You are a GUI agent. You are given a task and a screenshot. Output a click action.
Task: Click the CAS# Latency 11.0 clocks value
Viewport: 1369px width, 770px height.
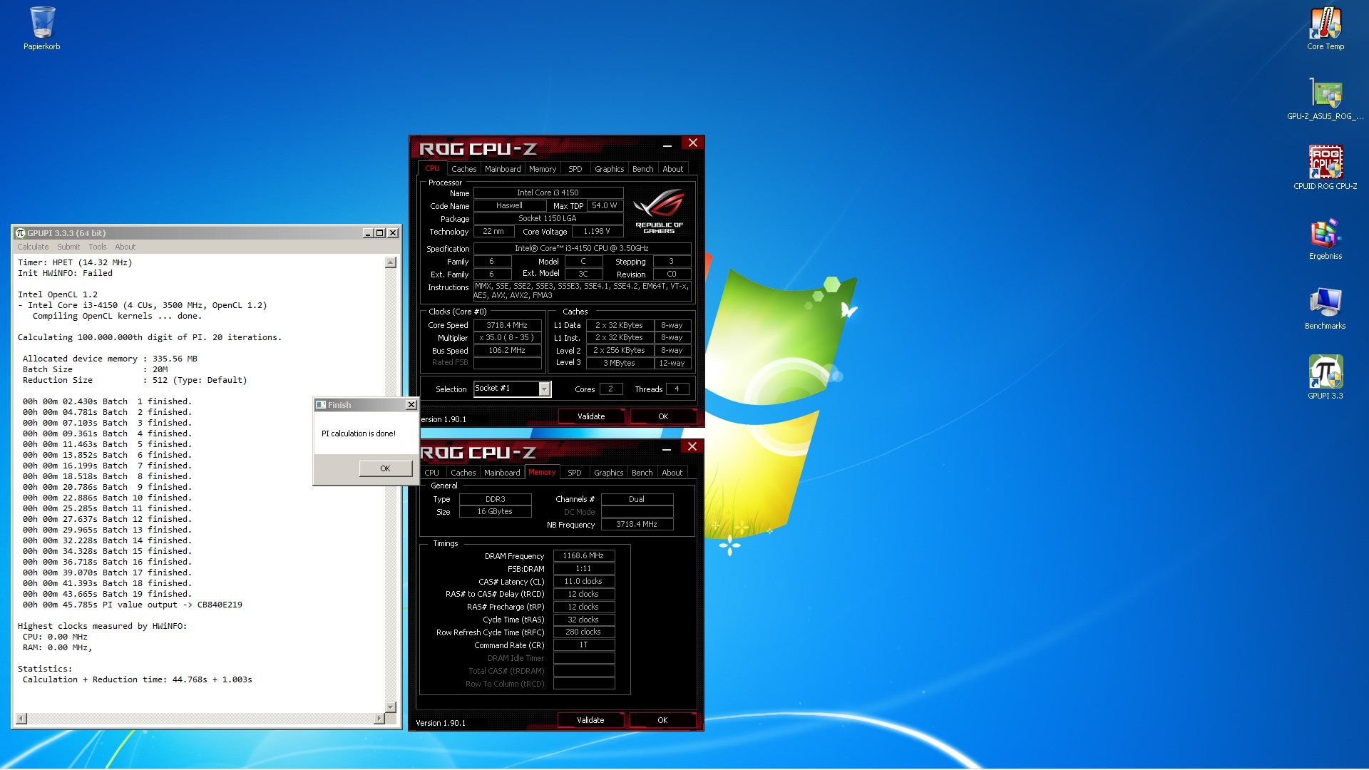(583, 582)
